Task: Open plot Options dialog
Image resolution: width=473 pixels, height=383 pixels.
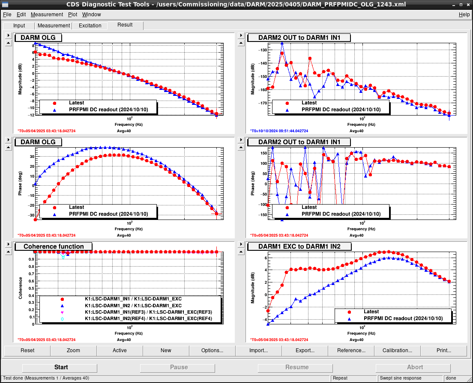Action: (213, 350)
